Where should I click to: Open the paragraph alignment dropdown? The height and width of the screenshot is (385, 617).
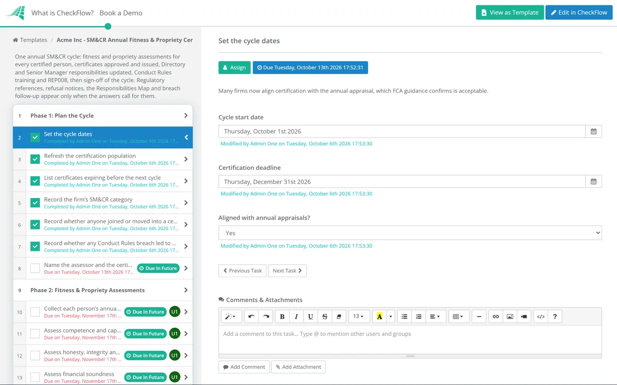click(435, 316)
